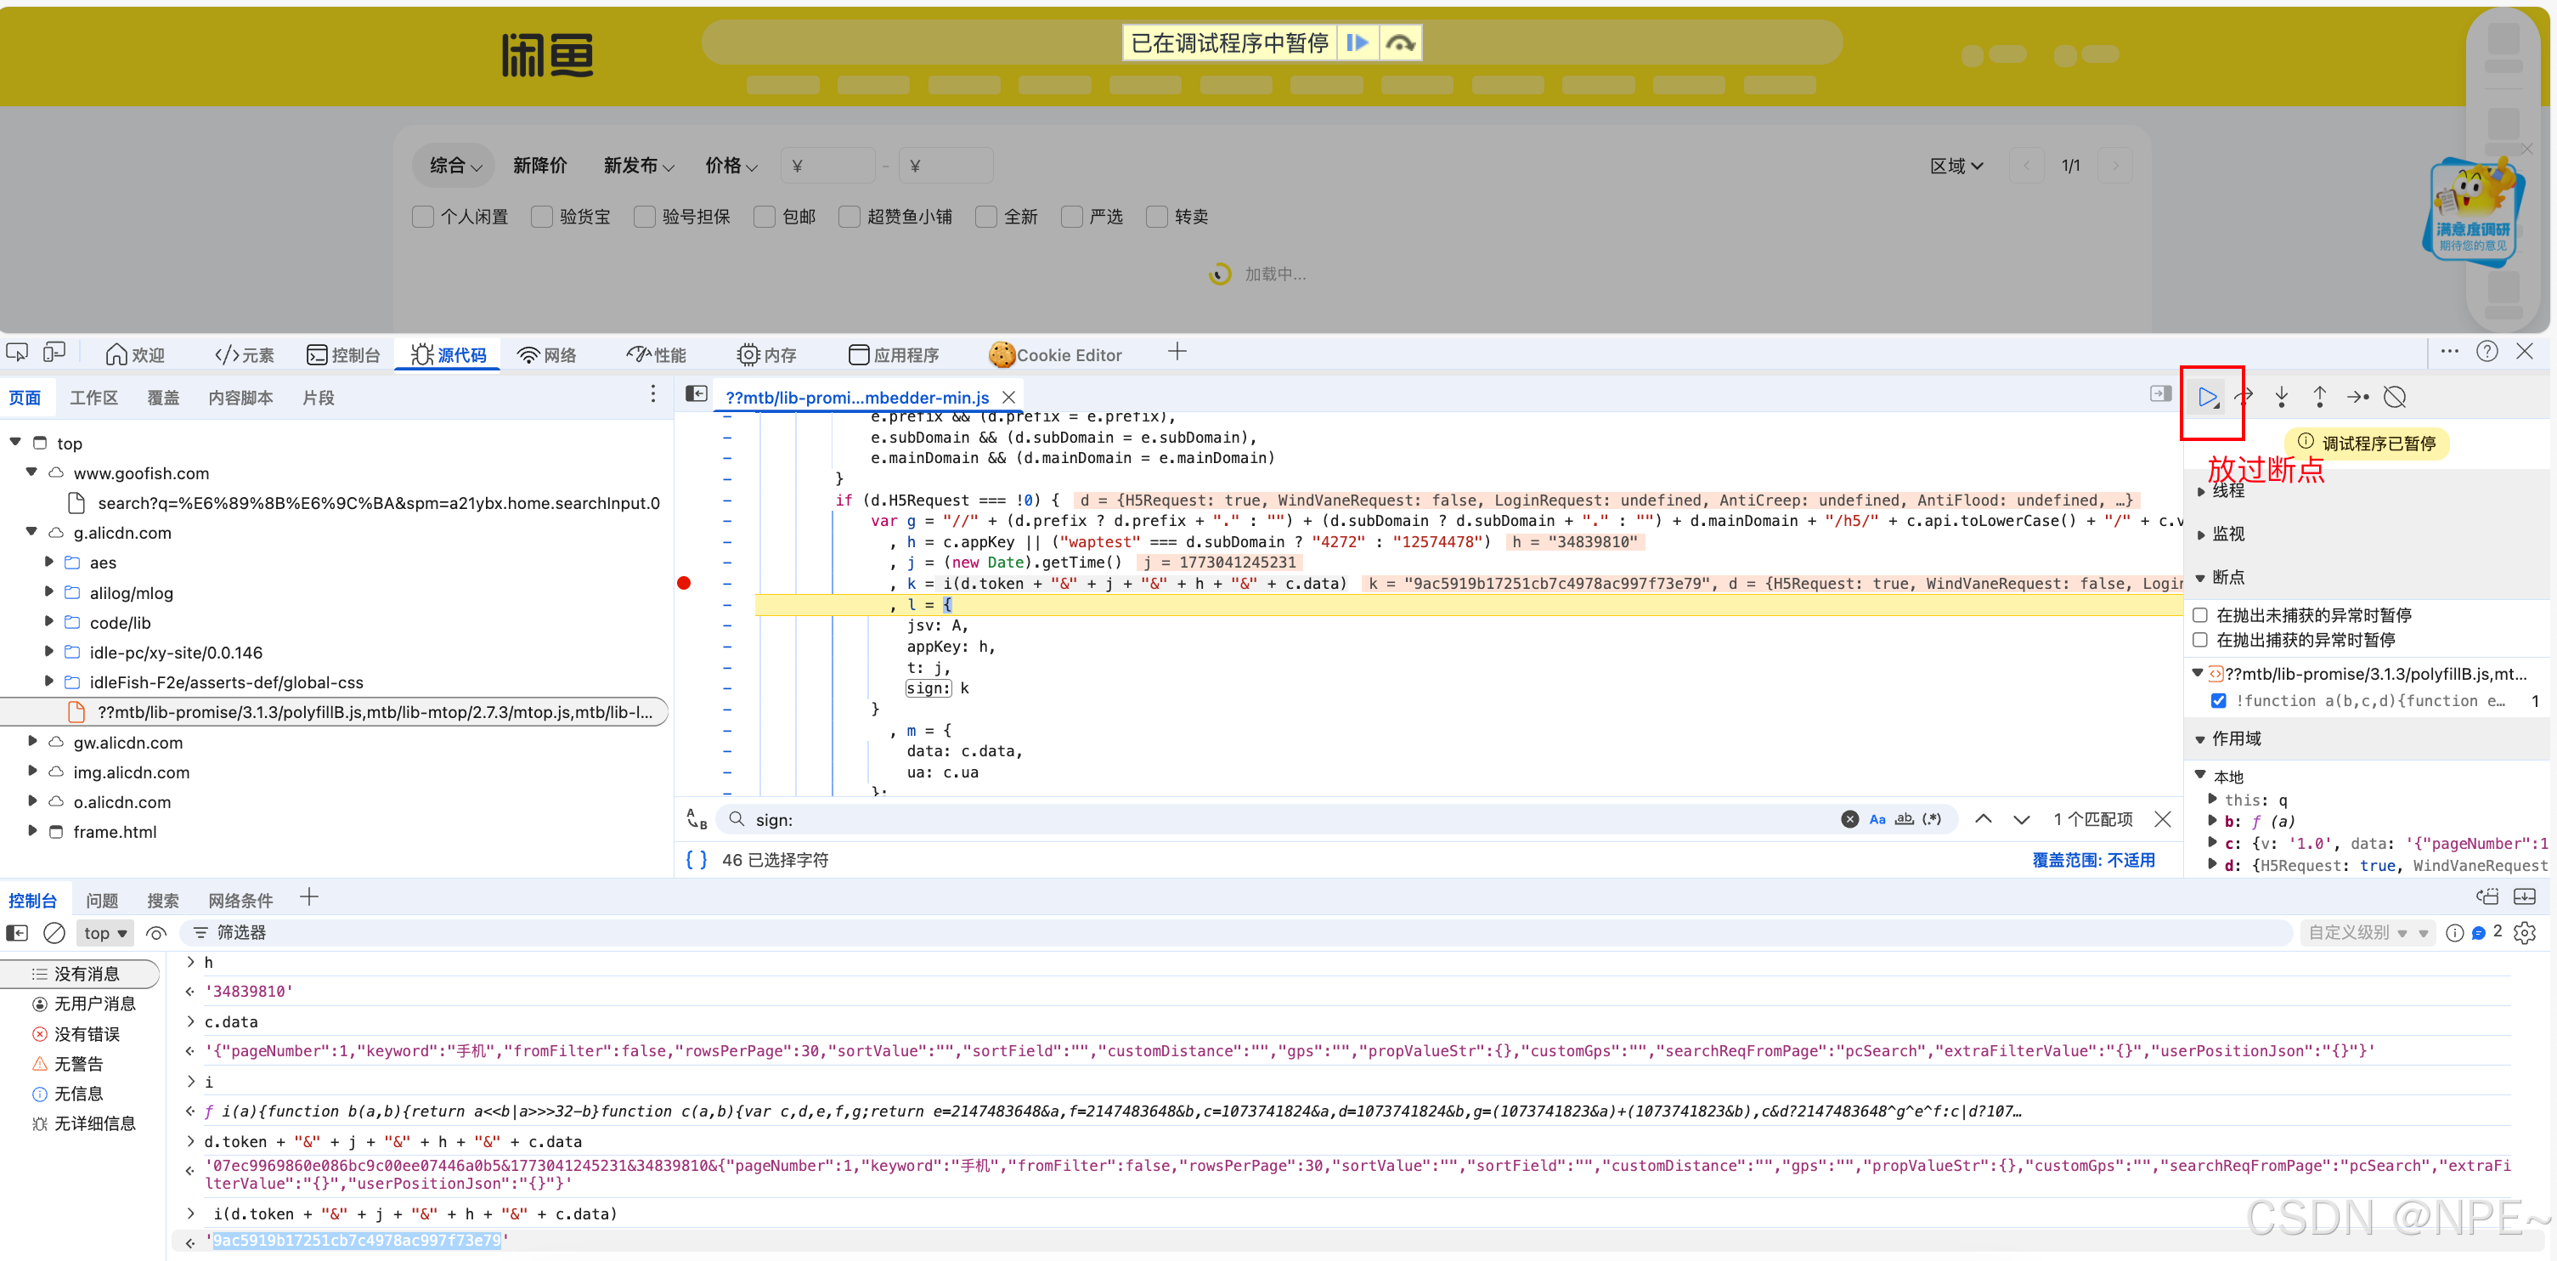Image resolution: width=2557 pixels, height=1261 pixels.
Task: Expand the aes folder under g.alicdn.com
Action: click(48, 563)
